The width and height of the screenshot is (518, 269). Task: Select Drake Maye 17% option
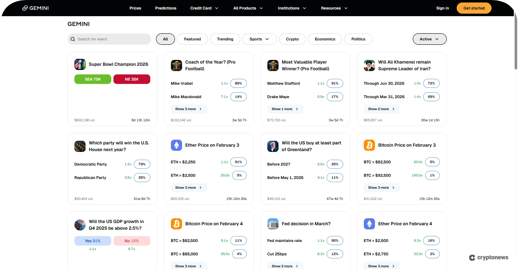(335, 97)
